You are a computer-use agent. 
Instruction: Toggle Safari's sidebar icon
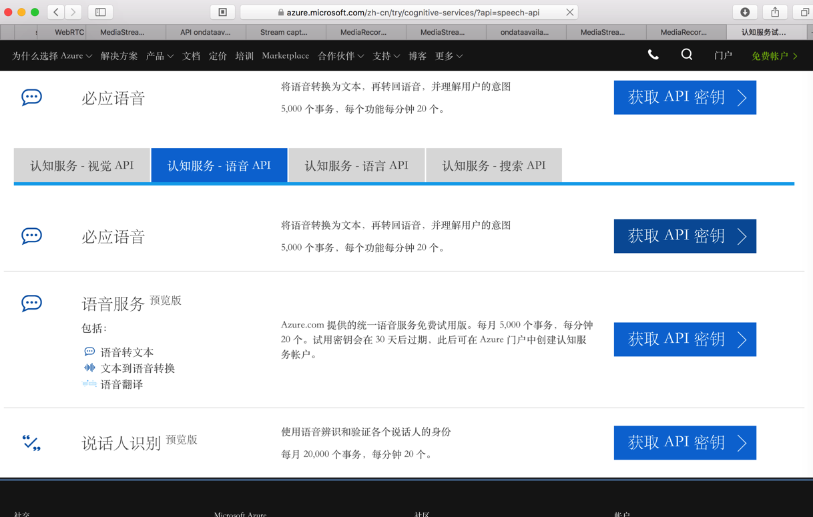101,12
